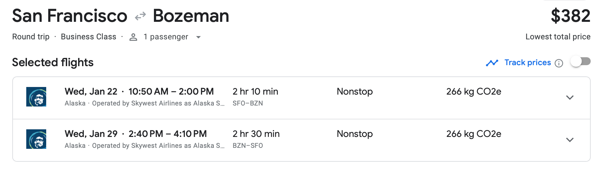Viewport: 597px width, 170px height.
Task: Click the Track prices link
Action: [x=528, y=63]
